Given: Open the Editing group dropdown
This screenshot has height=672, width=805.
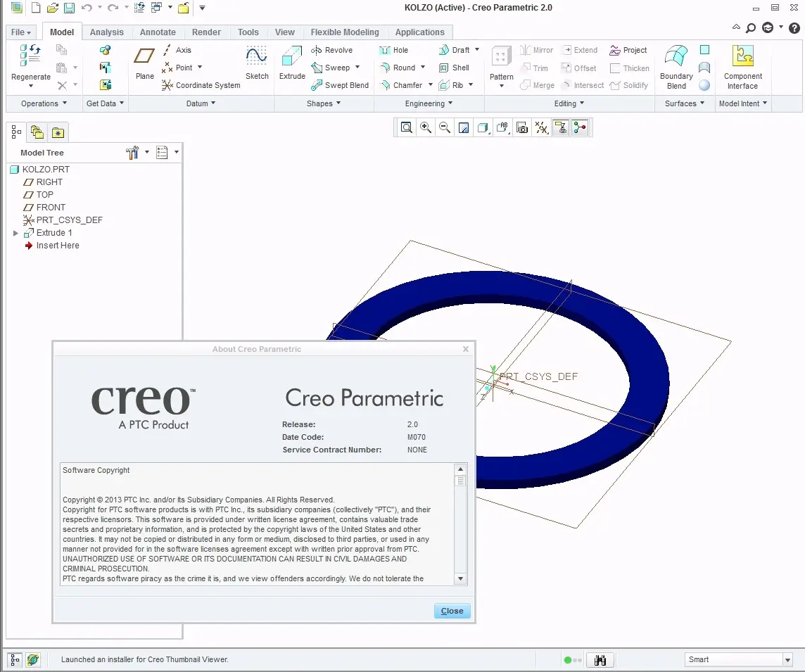Looking at the screenshot, I should pyautogui.click(x=569, y=103).
